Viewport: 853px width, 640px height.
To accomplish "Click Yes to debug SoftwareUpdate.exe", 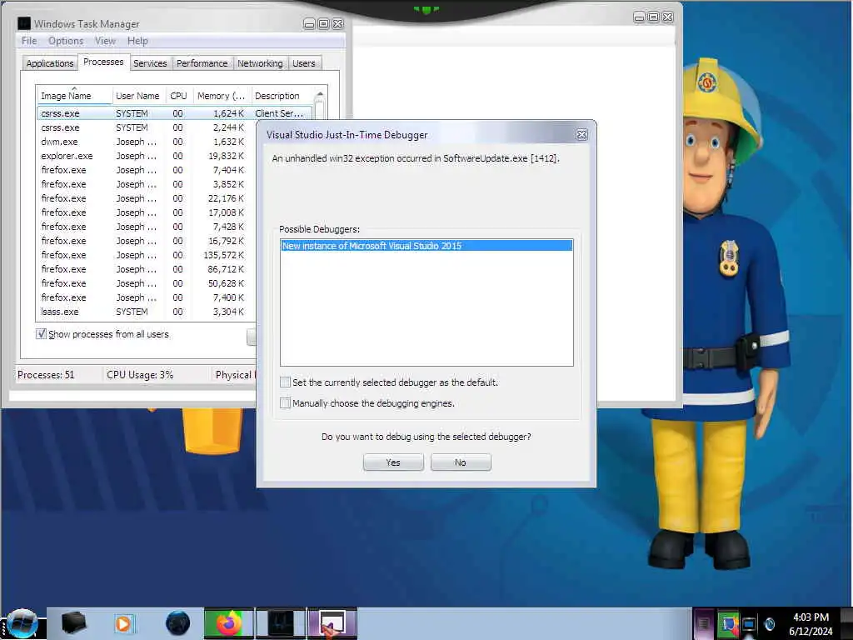I will 393,462.
